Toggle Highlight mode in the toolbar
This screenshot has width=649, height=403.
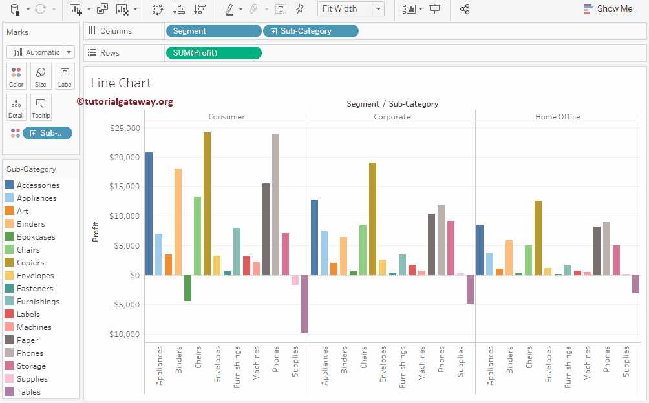231,10
